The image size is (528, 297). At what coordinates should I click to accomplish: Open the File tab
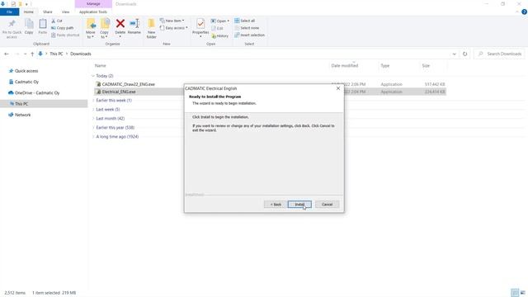pyautogui.click(x=9, y=12)
